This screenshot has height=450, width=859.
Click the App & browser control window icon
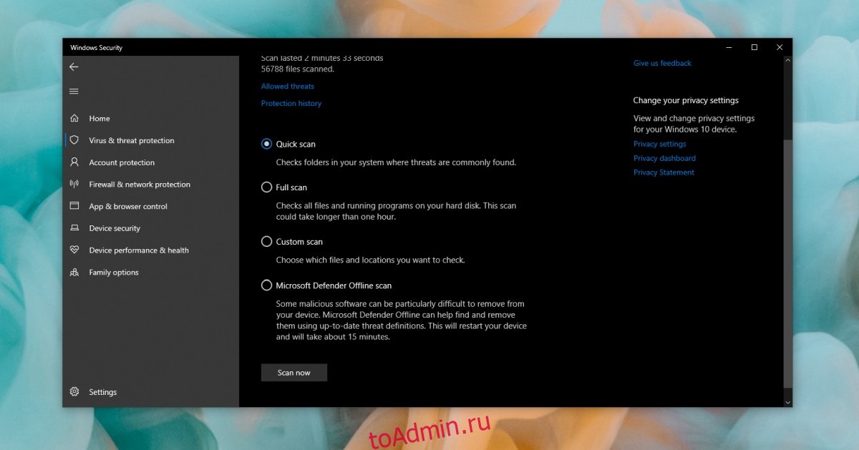coord(74,206)
